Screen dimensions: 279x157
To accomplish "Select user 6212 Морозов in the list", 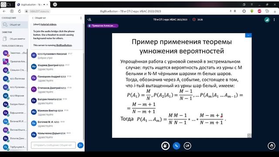I will [14, 96].
